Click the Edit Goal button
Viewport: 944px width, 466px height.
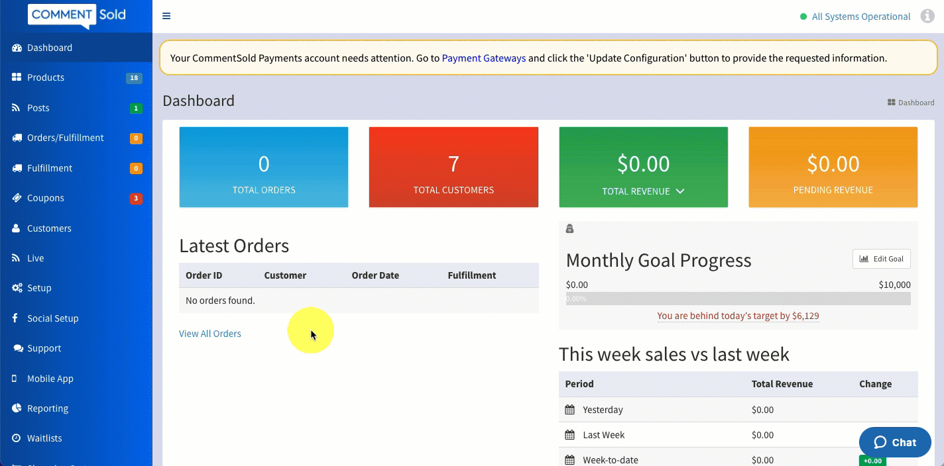(881, 259)
